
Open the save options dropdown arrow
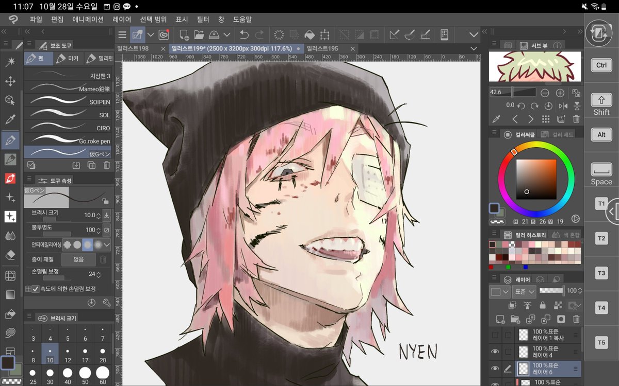click(227, 35)
